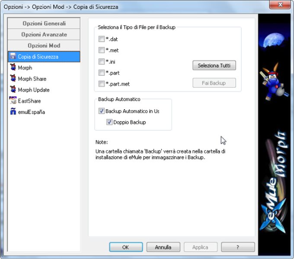Confirm with the OK button
The image size is (294, 259).
(x=126, y=247)
